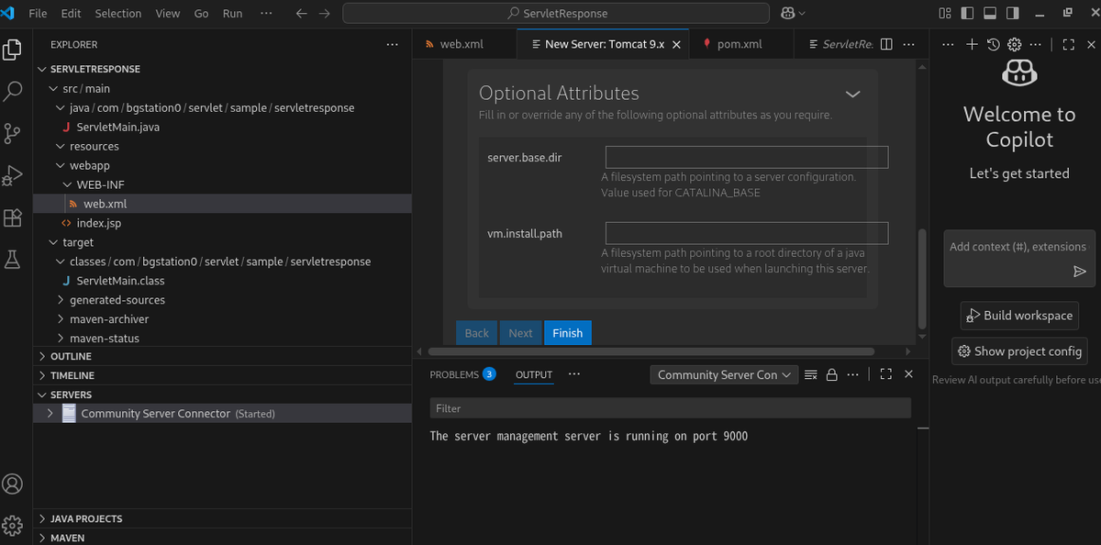
Task: Toggle the output scroll lock
Action: click(x=832, y=374)
